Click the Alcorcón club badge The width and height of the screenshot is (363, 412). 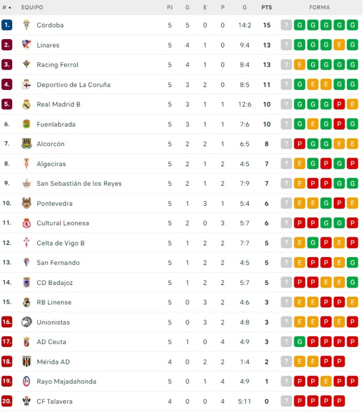pyautogui.click(x=26, y=144)
